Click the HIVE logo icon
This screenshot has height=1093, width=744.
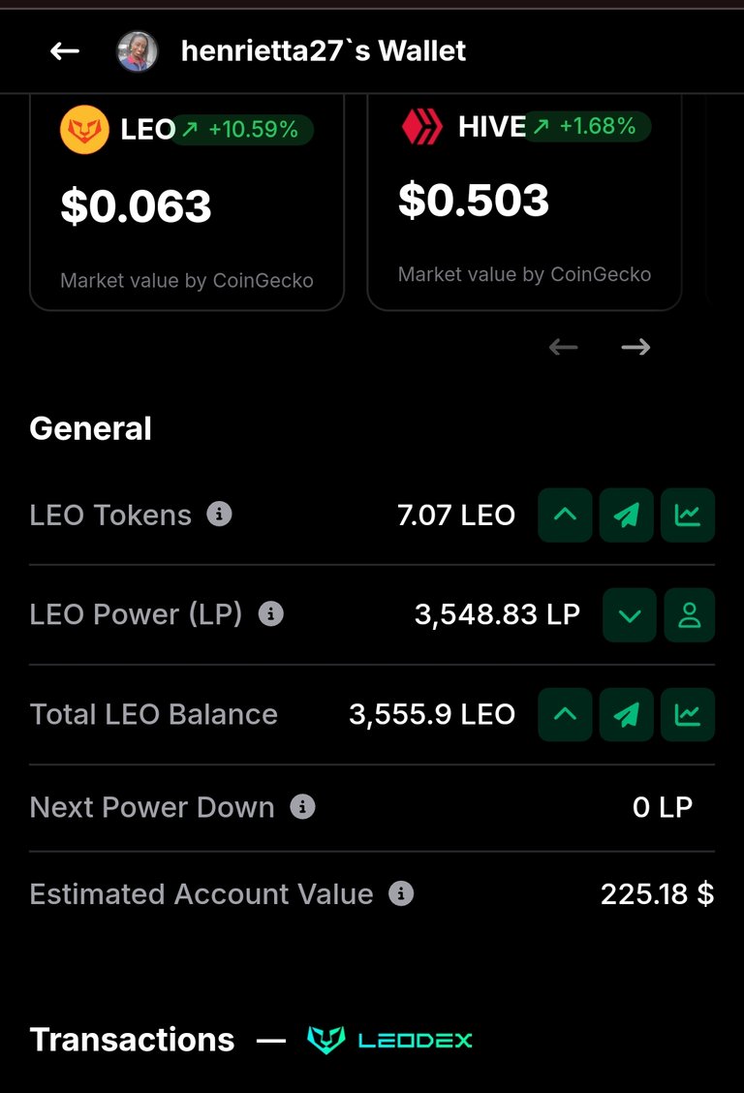click(422, 127)
